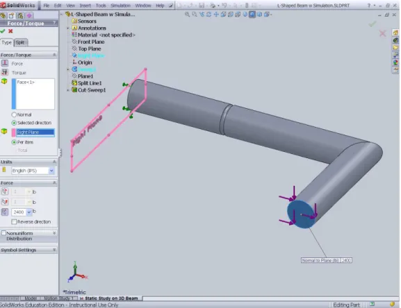Collapse the Force section
This screenshot has height=308, width=401.
click(x=54, y=182)
